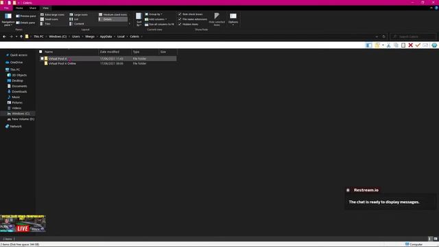Toggle the File name extensions checkbox
Viewport: 439px width, 247px height.
pyautogui.click(x=180, y=19)
